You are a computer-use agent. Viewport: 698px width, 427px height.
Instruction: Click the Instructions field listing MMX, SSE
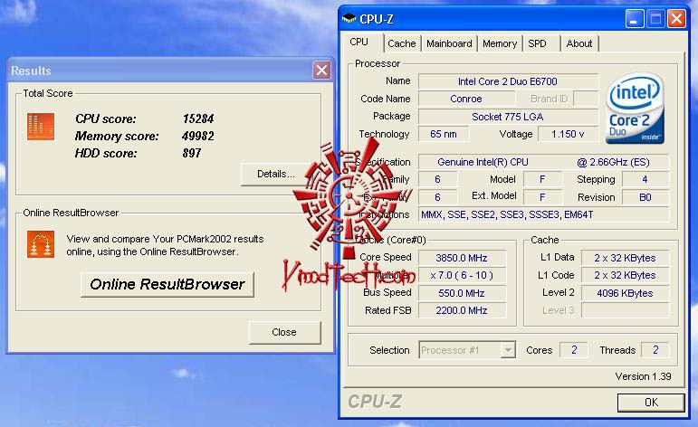click(x=543, y=214)
